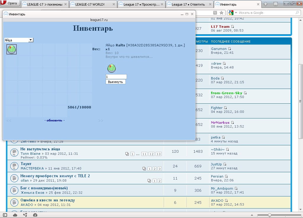Open topic Немогу приобрести жемчуг с TELE 2
Viewport: 303px width, 218px height.
[x=55, y=176]
